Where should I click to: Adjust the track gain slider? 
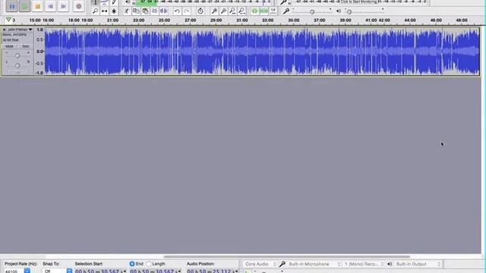(17, 55)
